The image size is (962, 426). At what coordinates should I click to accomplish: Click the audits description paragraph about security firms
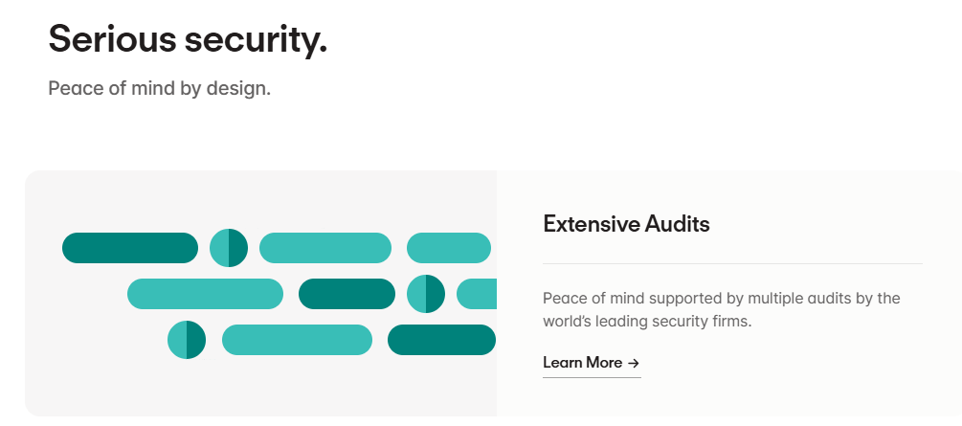(x=722, y=310)
